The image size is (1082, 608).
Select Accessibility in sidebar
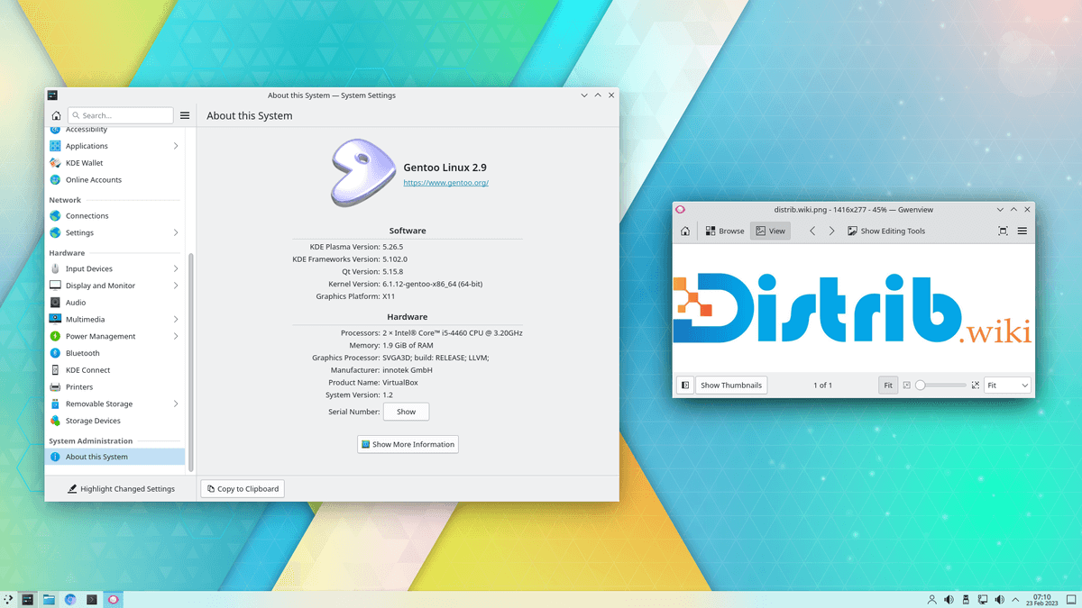pyautogui.click(x=115, y=130)
